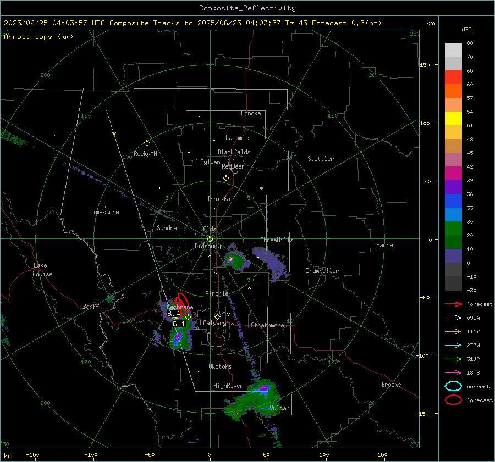This screenshot has width=495, height=462.
Task: Click the yellow diamond marker south of RedDeer
Action: point(226,179)
